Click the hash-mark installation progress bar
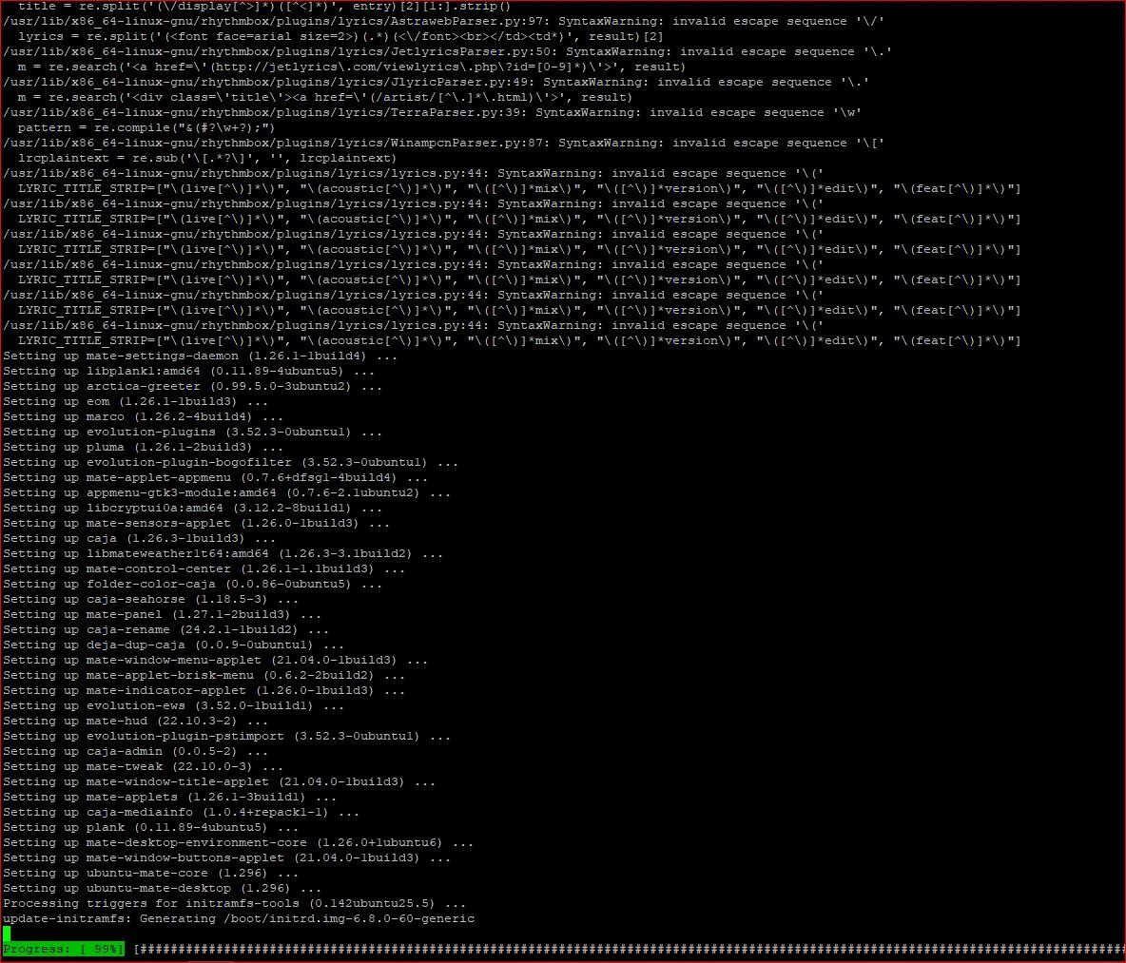Viewport: 1126px width, 963px height. (x=629, y=949)
